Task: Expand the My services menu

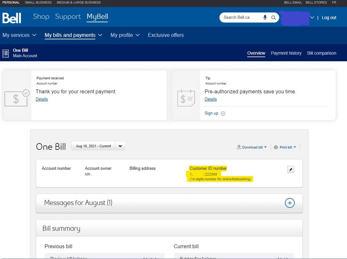Action: 19,35
